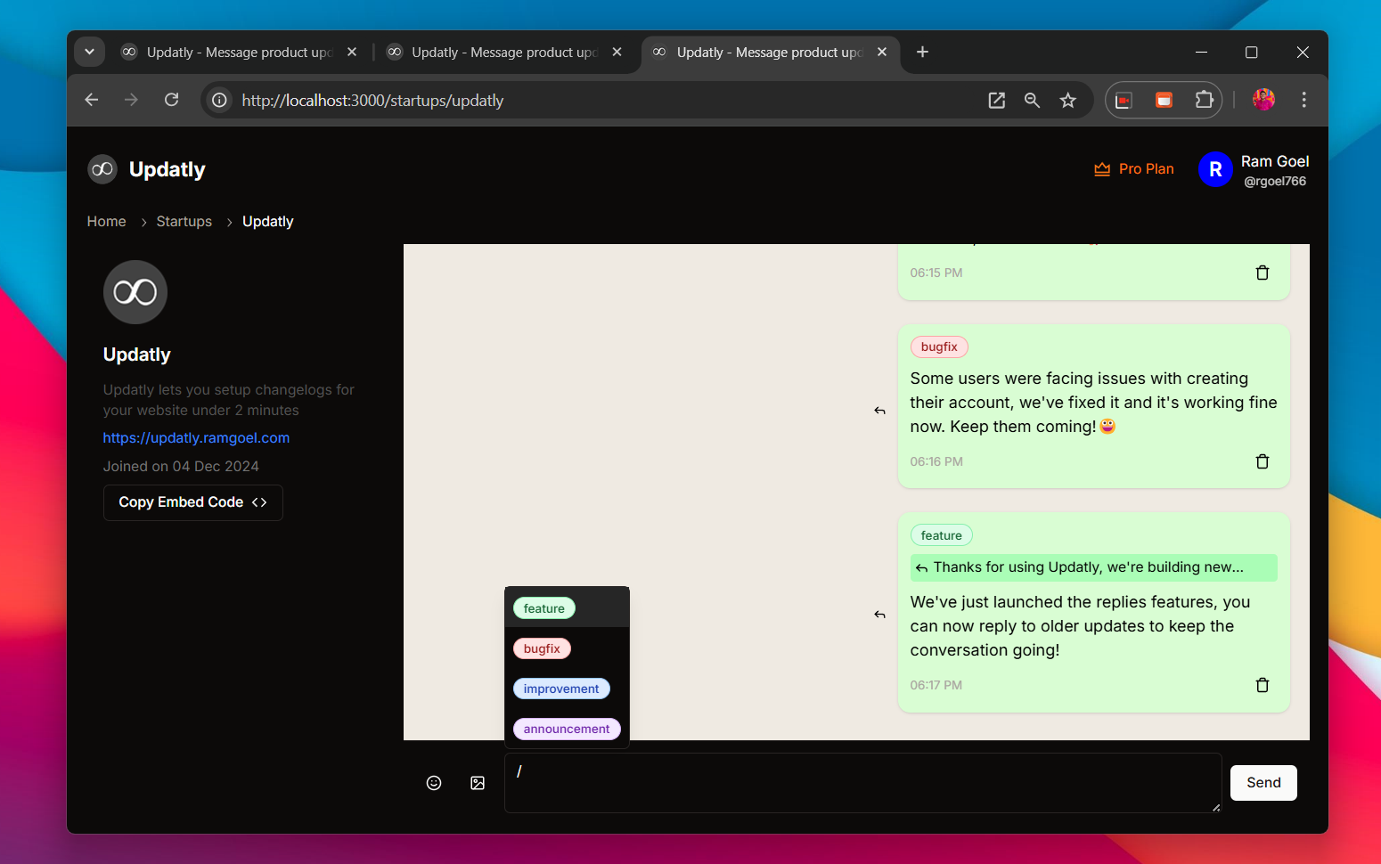
Task: Delete the 06:17 PM feature message
Action: click(x=1263, y=685)
